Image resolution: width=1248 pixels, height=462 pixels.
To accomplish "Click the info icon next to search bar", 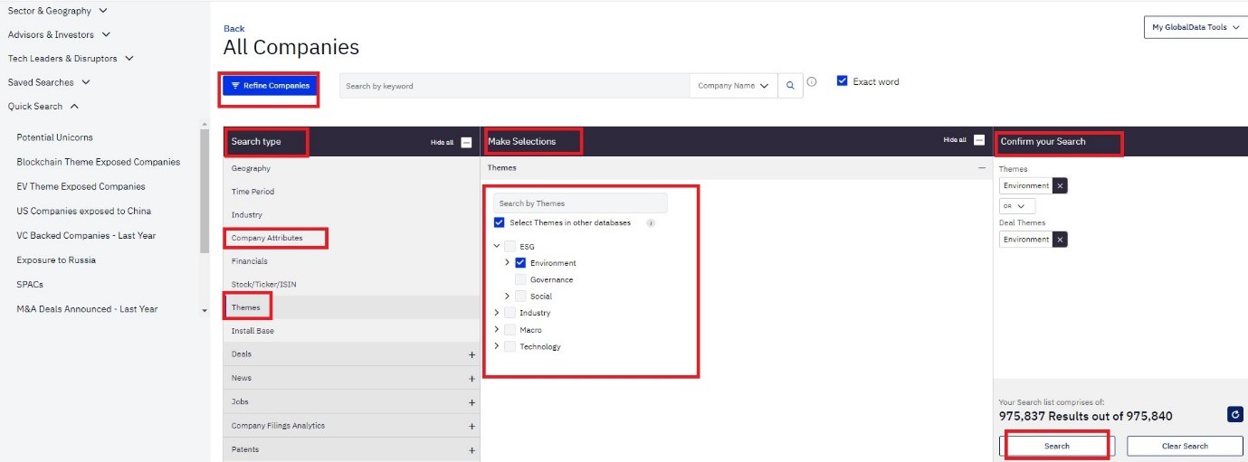I will coord(812,82).
